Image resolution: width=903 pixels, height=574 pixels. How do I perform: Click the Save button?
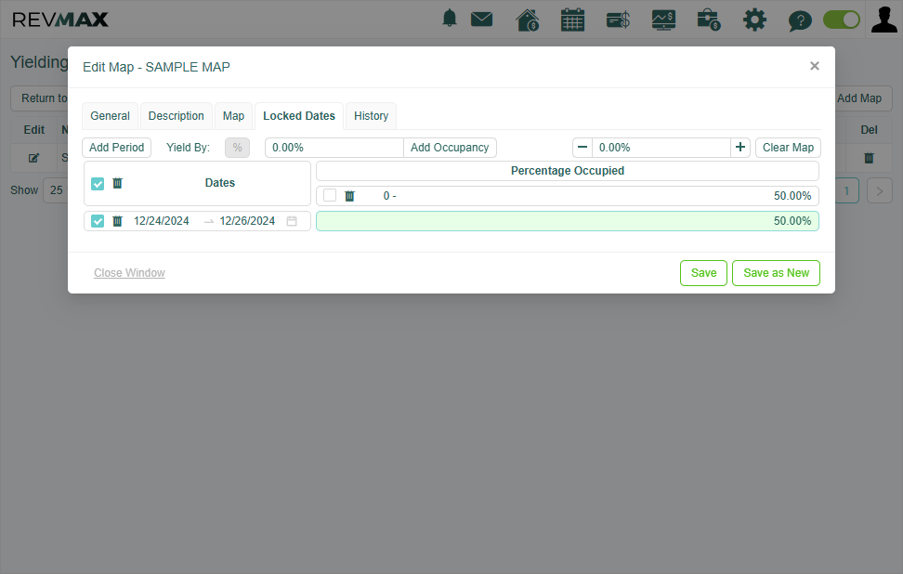tap(704, 273)
